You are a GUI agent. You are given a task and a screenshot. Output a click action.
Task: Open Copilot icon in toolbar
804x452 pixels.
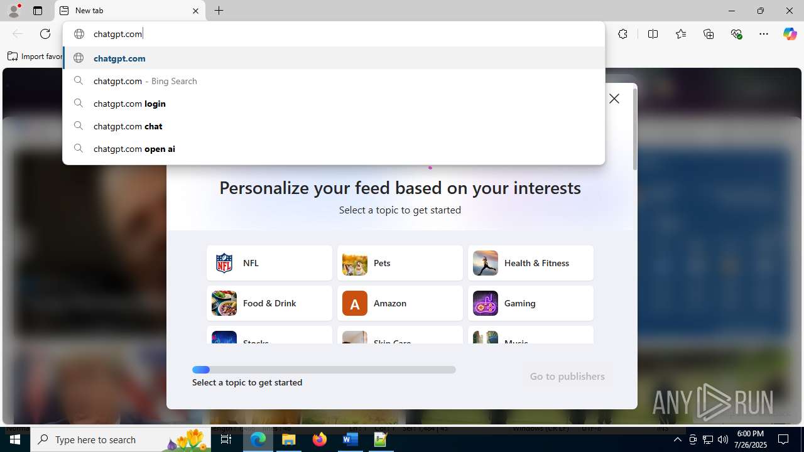coord(790,34)
